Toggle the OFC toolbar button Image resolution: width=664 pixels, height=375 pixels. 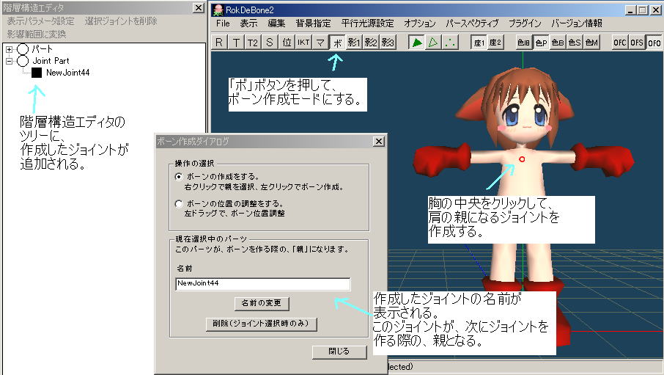tap(620, 43)
